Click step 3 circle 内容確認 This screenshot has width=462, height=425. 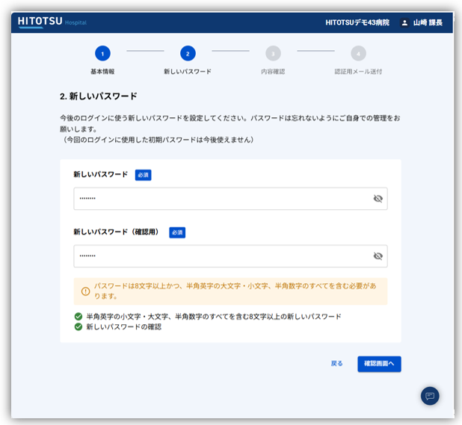pyautogui.click(x=273, y=53)
